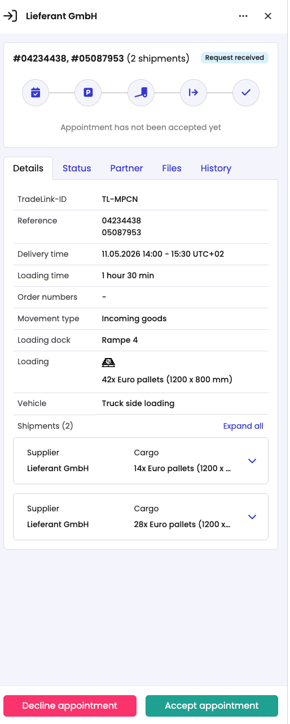Click the calendar appointment step icon
290x724 pixels.
pyautogui.click(x=36, y=92)
